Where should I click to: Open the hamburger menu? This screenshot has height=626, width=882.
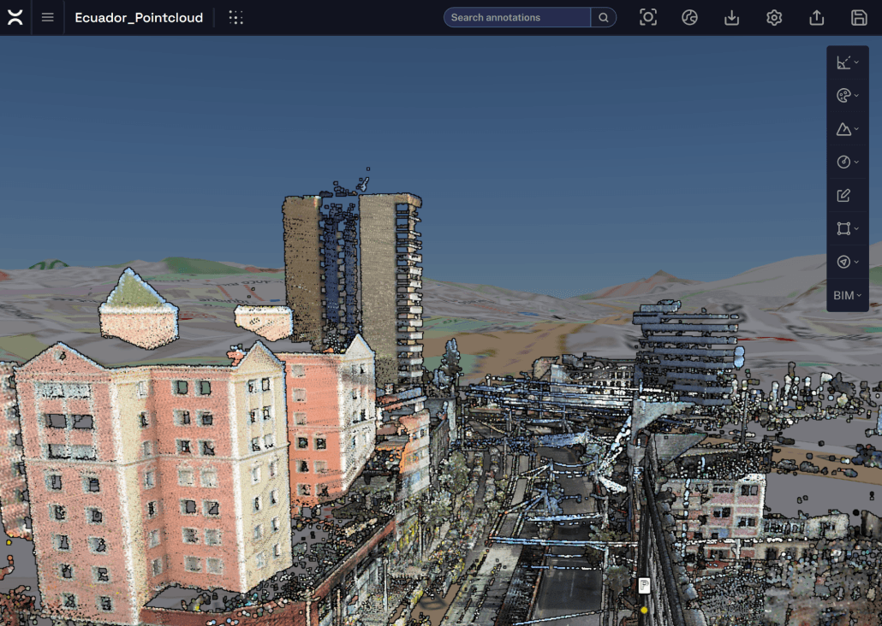48,18
